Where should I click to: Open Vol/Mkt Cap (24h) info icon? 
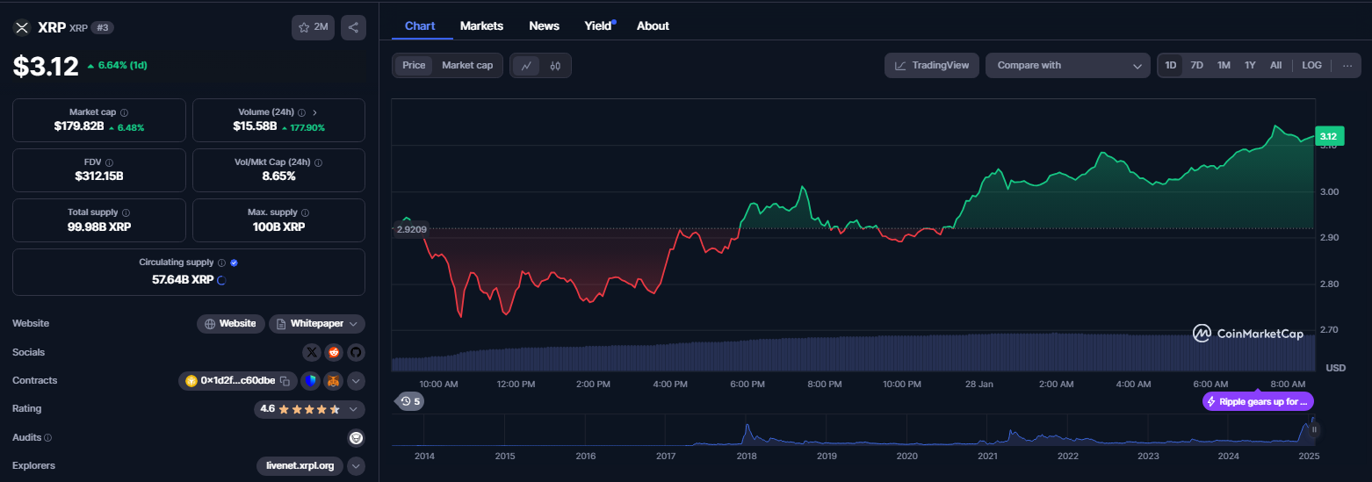coord(319,162)
